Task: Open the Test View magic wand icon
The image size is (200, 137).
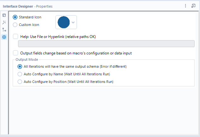Action: [4, 22]
